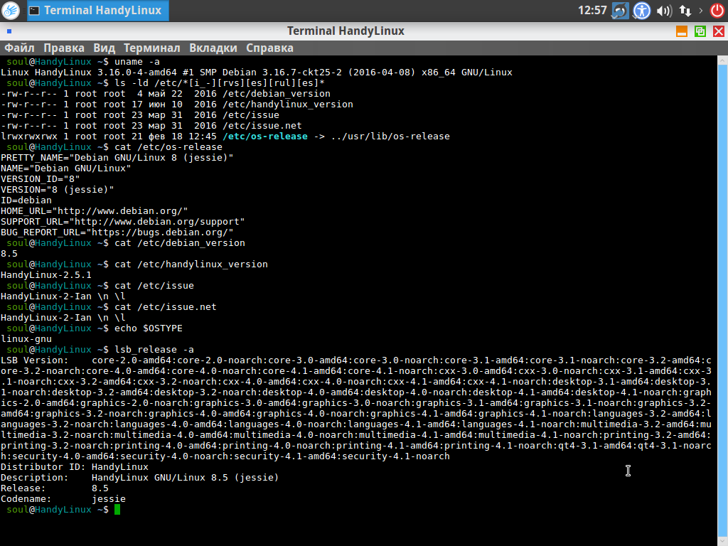Click the VERSION_ID="8" line
728x546 pixels.
pyautogui.click(x=41, y=179)
